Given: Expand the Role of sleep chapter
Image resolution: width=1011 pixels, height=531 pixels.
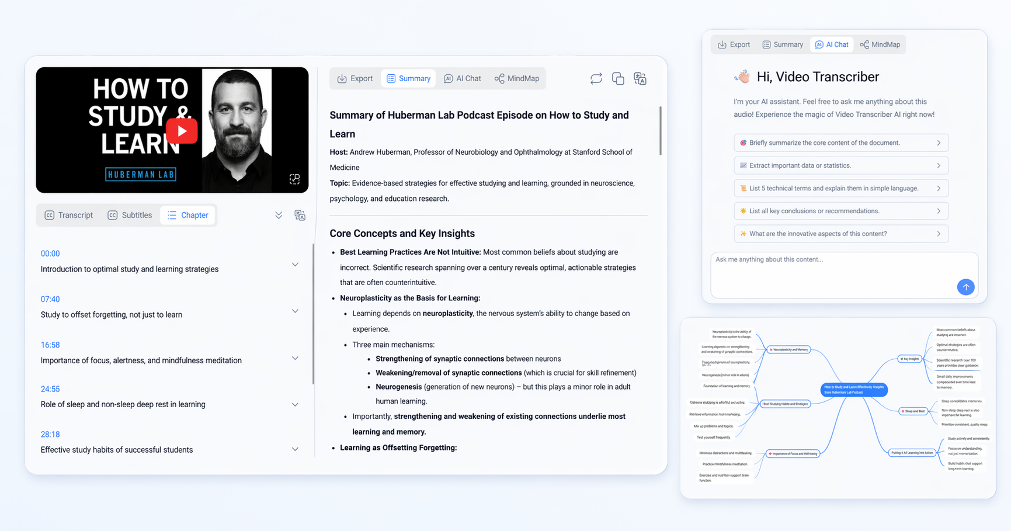Looking at the screenshot, I should [x=295, y=404].
